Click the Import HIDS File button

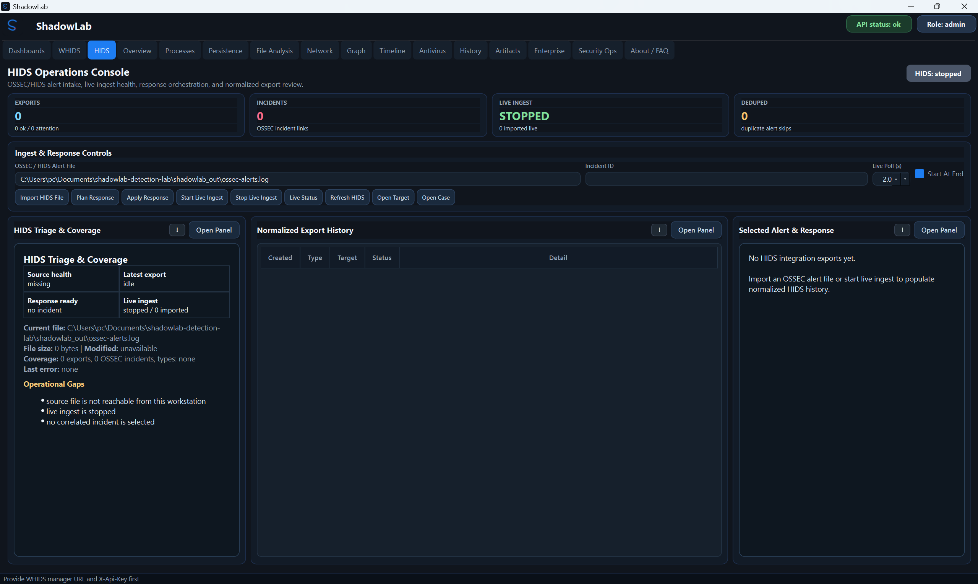click(x=42, y=198)
